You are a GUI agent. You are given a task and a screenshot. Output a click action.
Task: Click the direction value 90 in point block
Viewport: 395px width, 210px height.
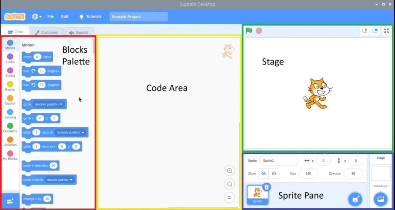(x=53, y=166)
